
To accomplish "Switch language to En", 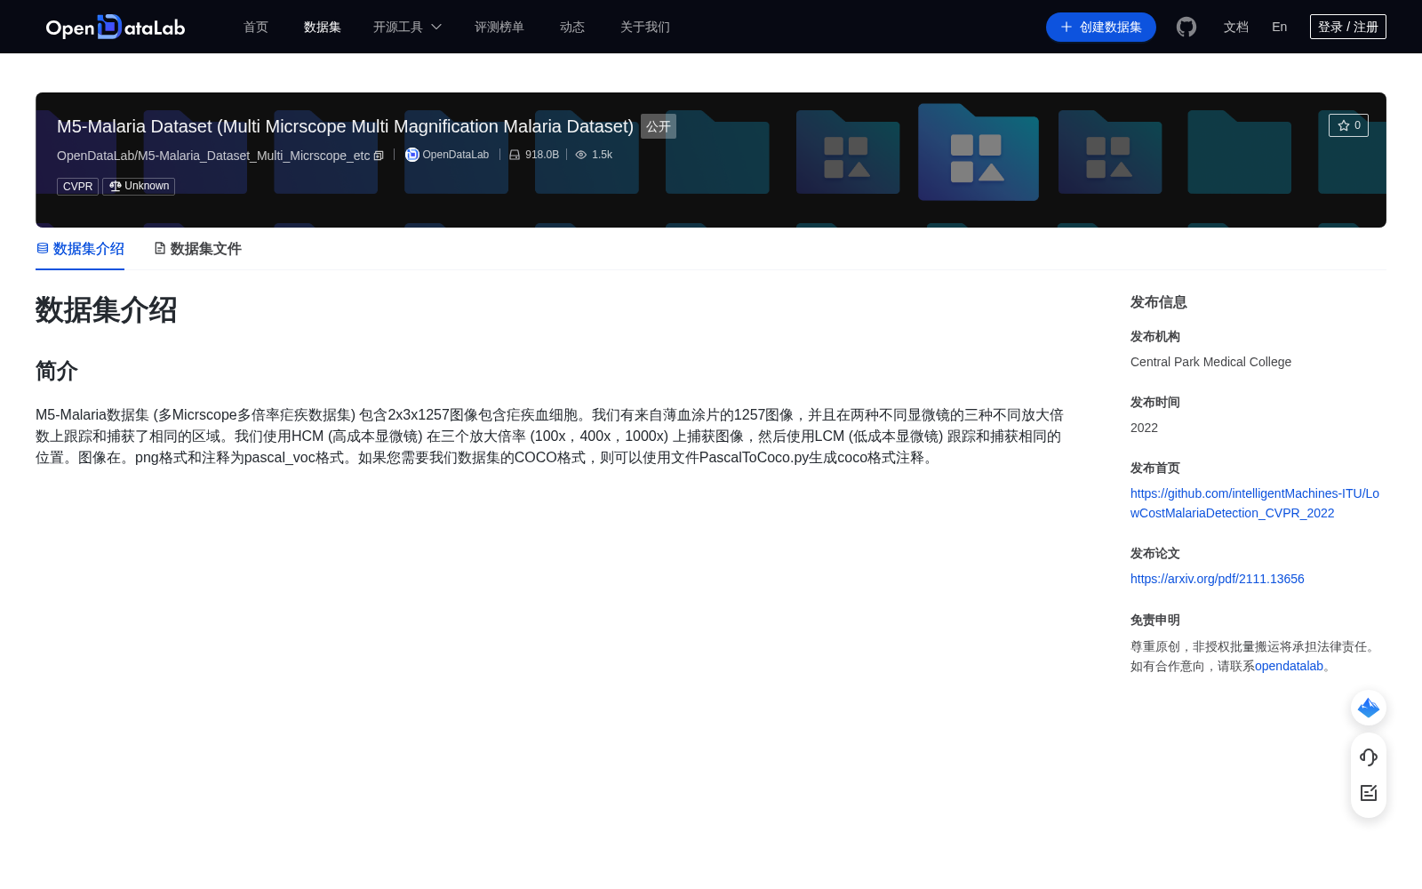I will pyautogui.click(x=1280, y=27).
